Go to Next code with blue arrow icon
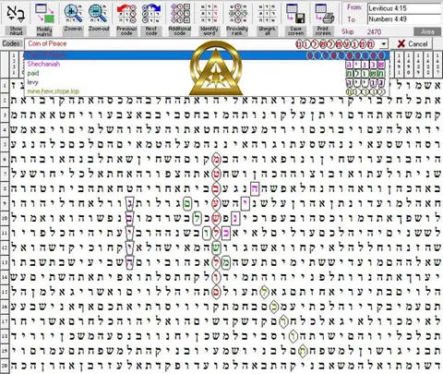The width and height of the screenshot is (443, 374). (x=151, y=13)
